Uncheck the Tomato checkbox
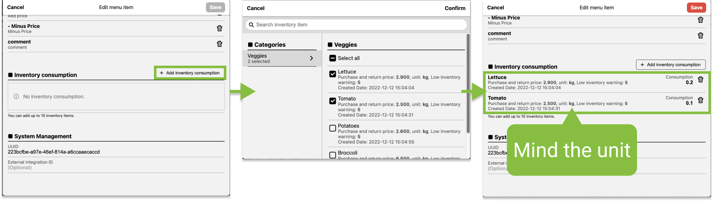The width and height of the screenshot is (713, 201). [x=333, y=101]
